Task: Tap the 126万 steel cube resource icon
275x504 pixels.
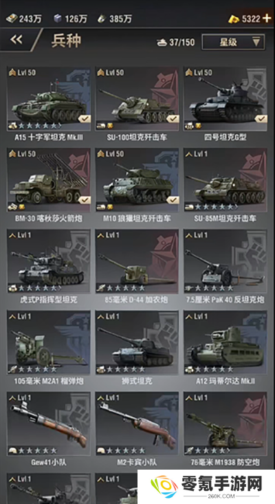Action: coord(57,19)
